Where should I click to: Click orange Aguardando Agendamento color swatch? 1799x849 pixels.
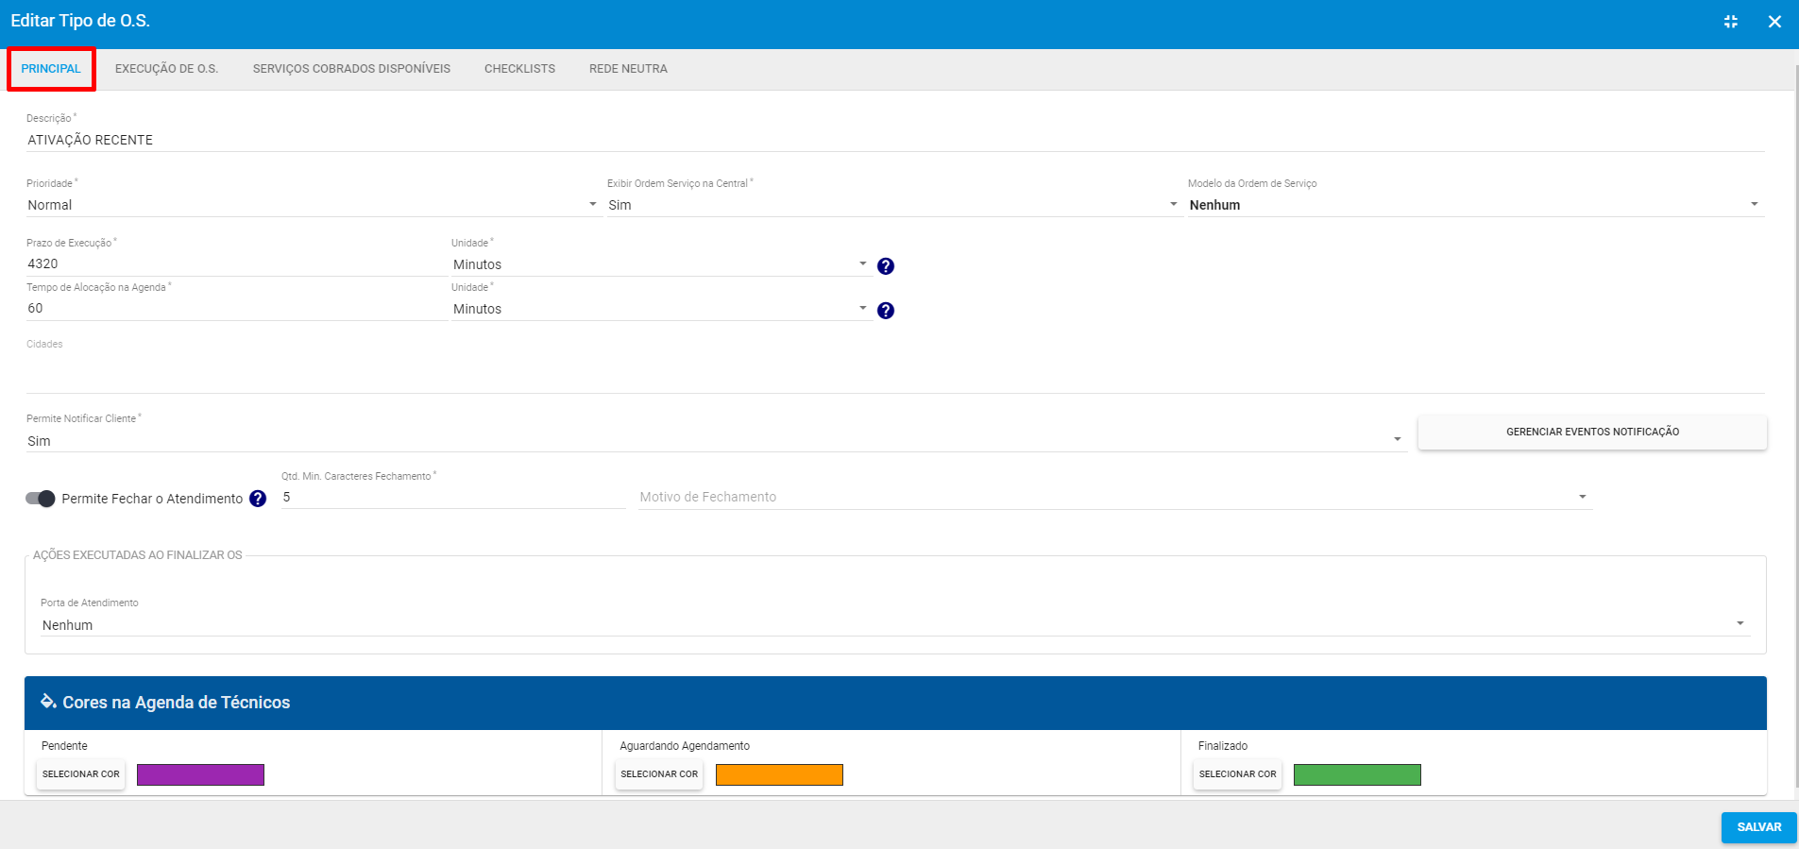pos(779,775)
